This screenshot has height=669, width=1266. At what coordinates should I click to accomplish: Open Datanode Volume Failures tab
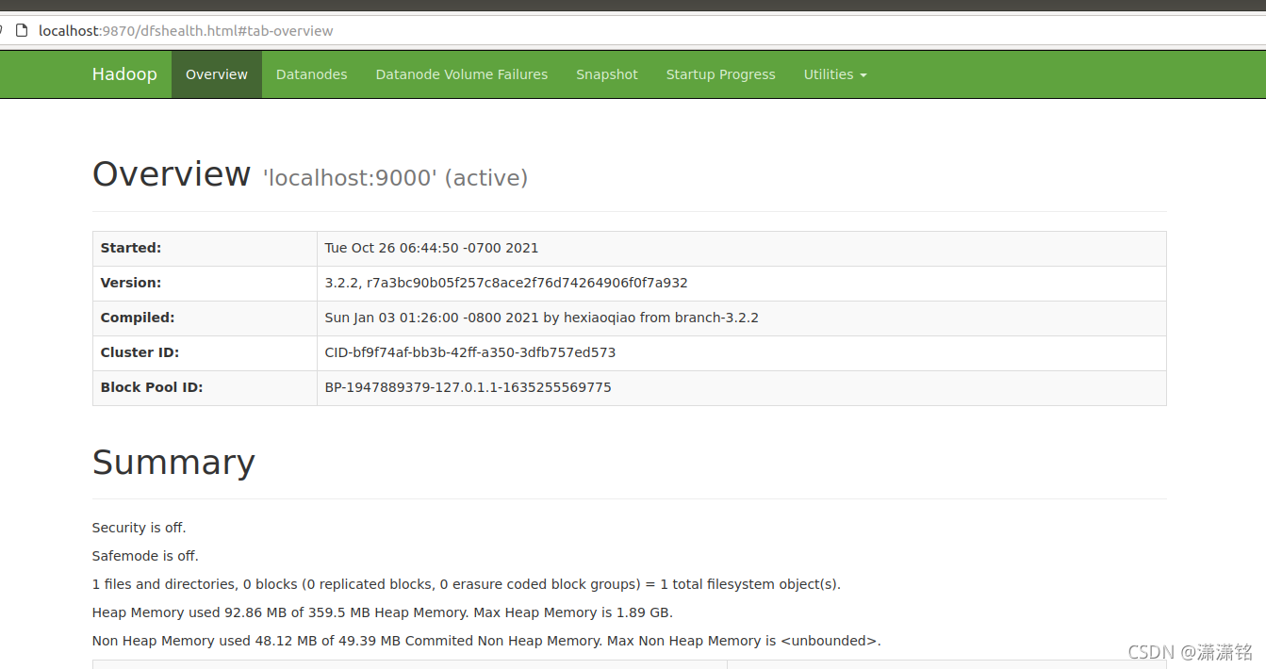pos(462,74)
